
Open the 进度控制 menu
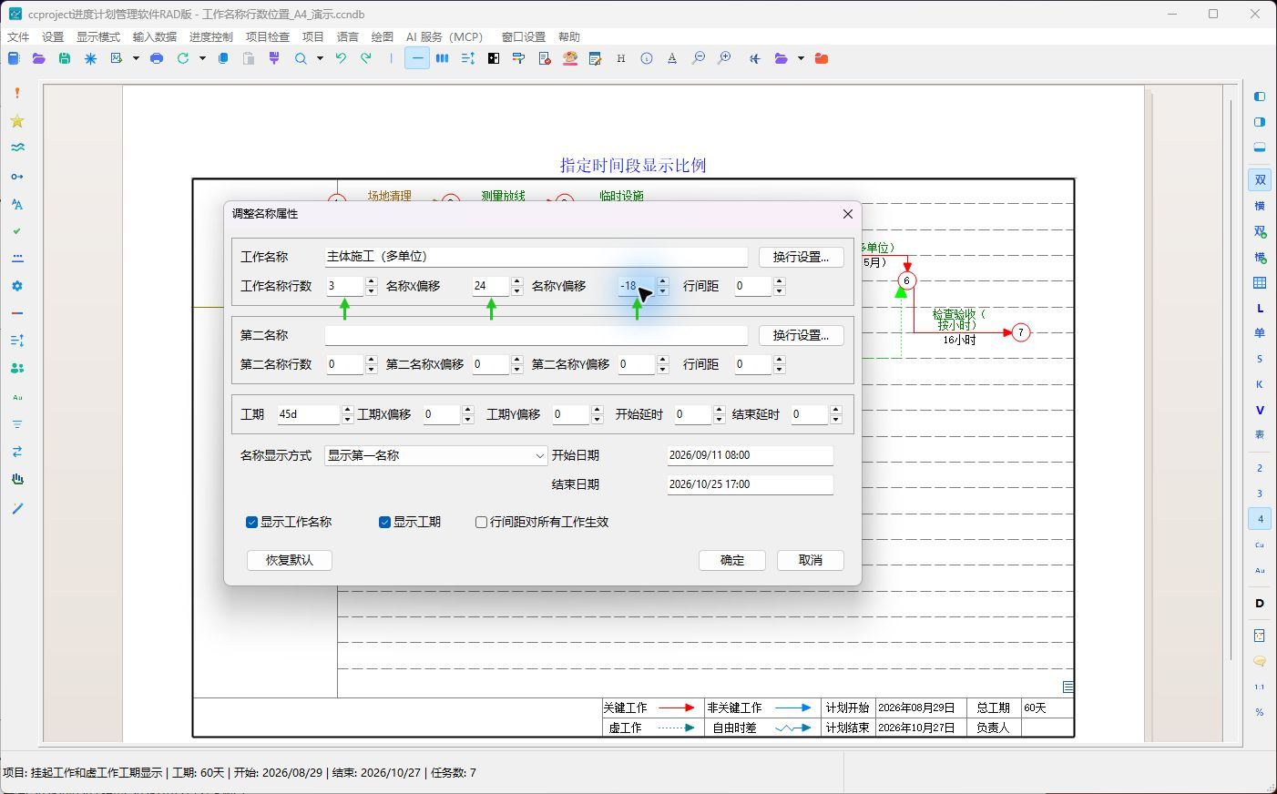[211, 36]
